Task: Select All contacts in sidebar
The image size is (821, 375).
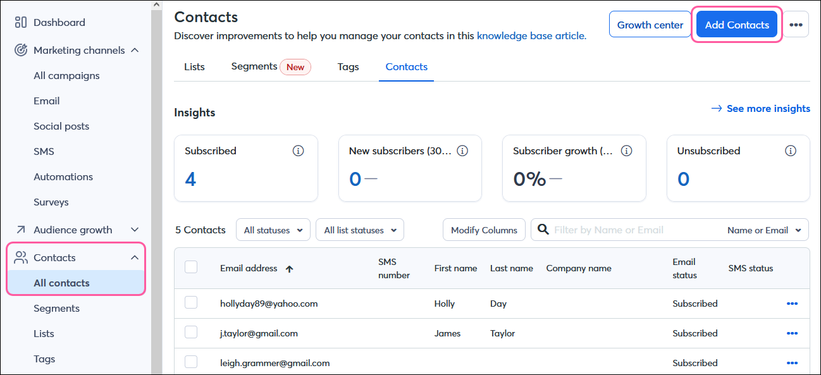Action: tap(76, 283)
